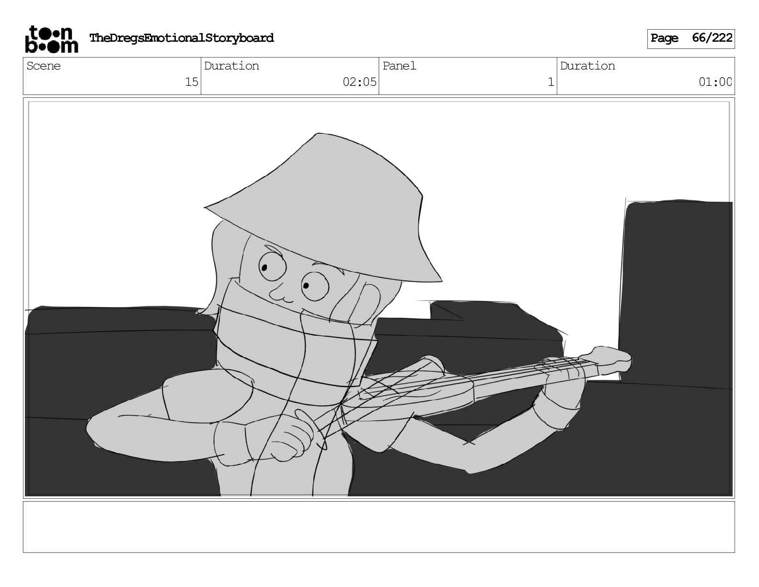Click the scene duration value '02:05'

point(359,82)
